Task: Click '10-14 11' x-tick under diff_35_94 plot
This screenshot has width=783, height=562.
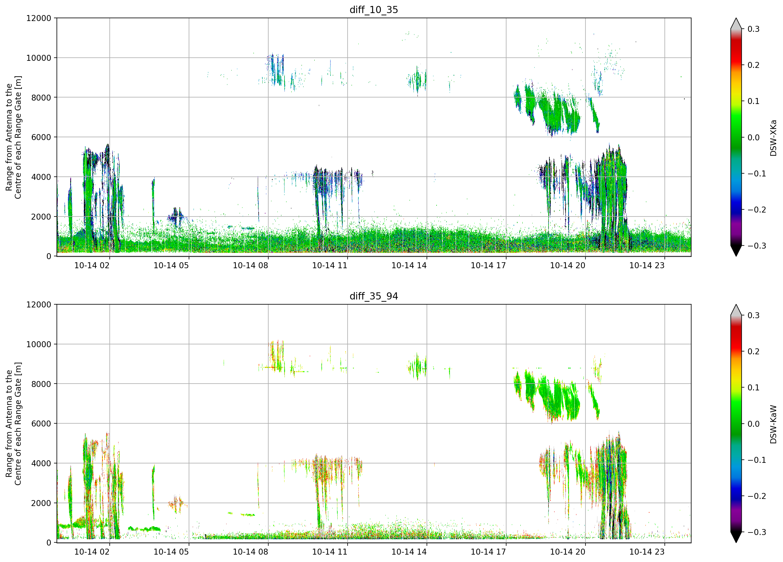Action: [x=330, y=552]
